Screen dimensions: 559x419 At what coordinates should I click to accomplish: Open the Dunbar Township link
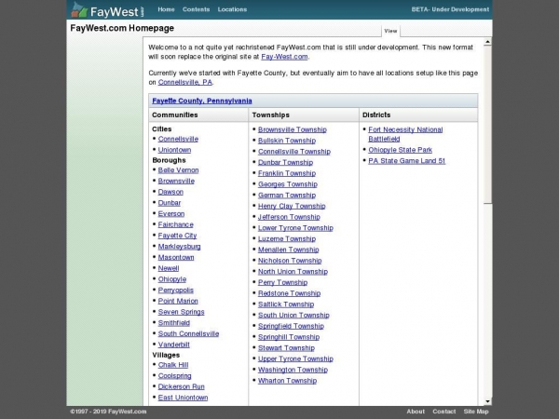tap(286, 162)
